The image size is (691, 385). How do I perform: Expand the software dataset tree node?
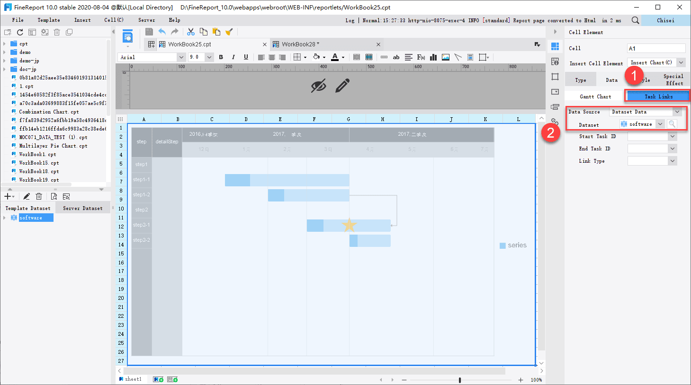tap(5, 217)
